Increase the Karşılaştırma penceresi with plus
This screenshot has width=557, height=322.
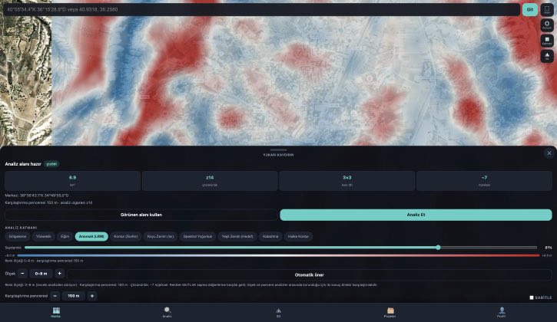(92, 296)
